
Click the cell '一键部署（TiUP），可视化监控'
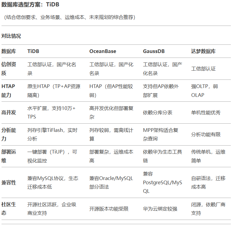click(x=52, y=156)
